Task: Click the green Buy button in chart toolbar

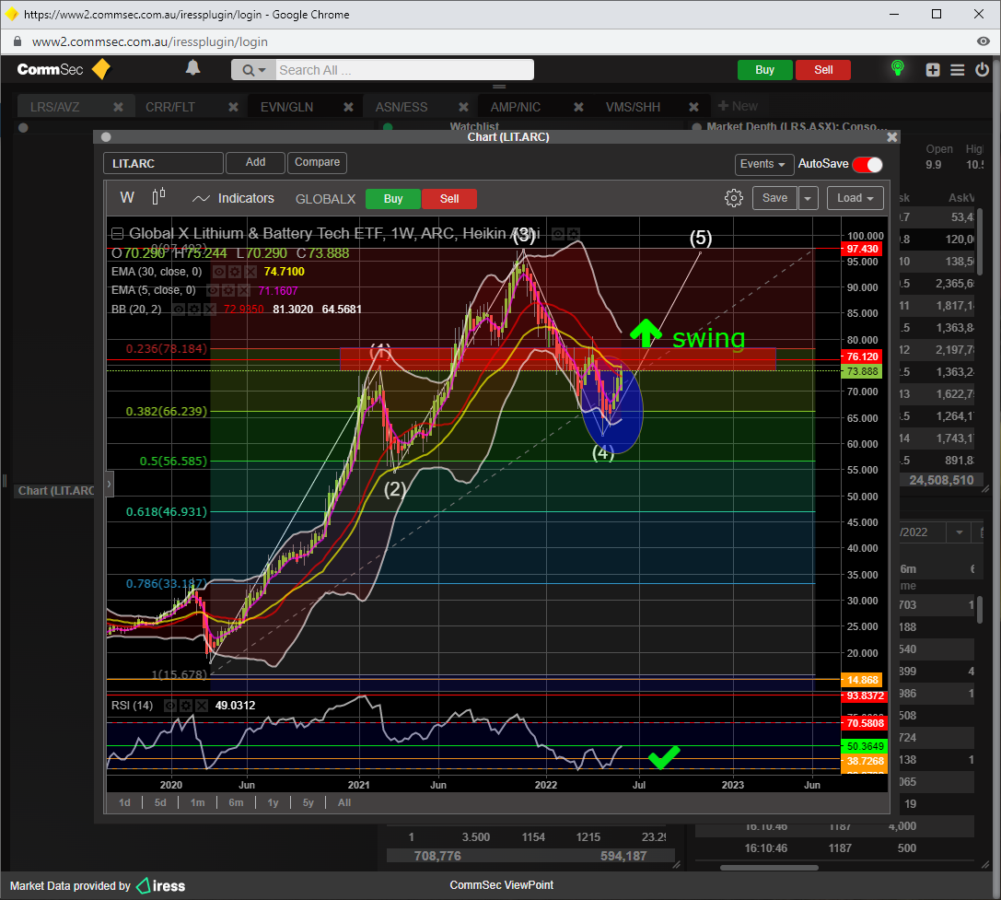Action: point(392,199)
